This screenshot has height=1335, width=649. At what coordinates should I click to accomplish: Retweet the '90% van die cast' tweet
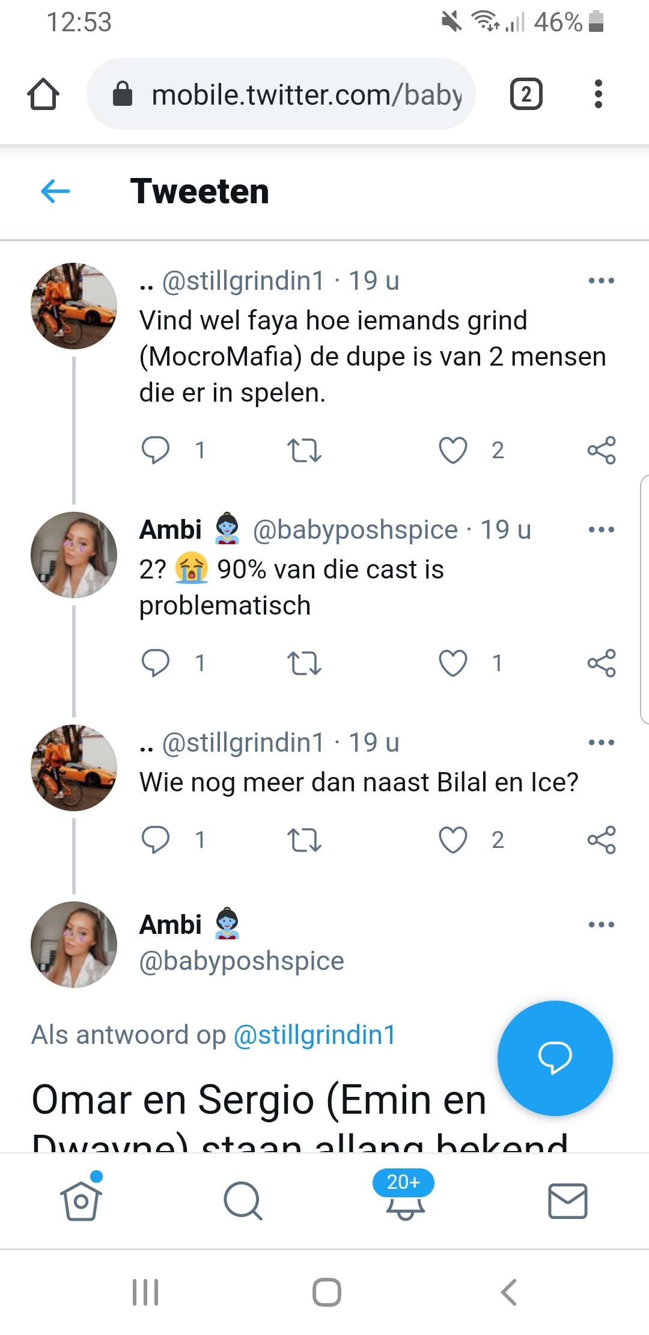click(x=304, y=663)
